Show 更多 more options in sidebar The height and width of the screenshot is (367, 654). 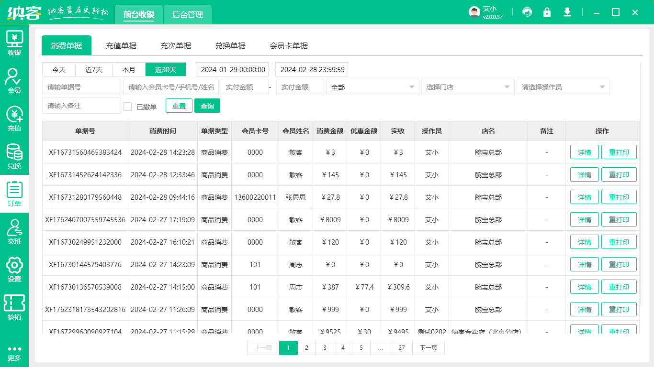click(14, 353)
